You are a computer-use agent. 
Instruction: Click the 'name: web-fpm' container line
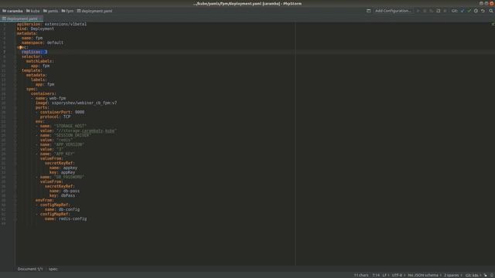(50, 98)
